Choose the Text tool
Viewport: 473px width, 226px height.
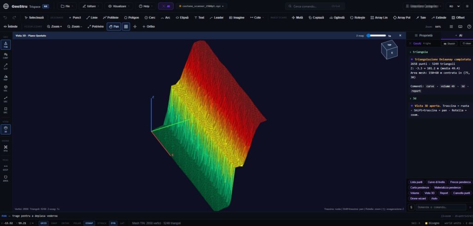click(x=200, y=18)
